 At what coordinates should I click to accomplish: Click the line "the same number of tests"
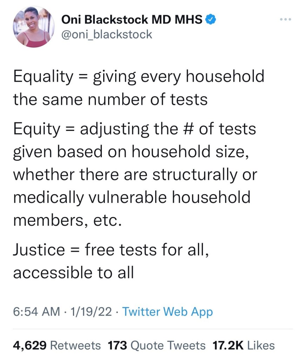110,100
